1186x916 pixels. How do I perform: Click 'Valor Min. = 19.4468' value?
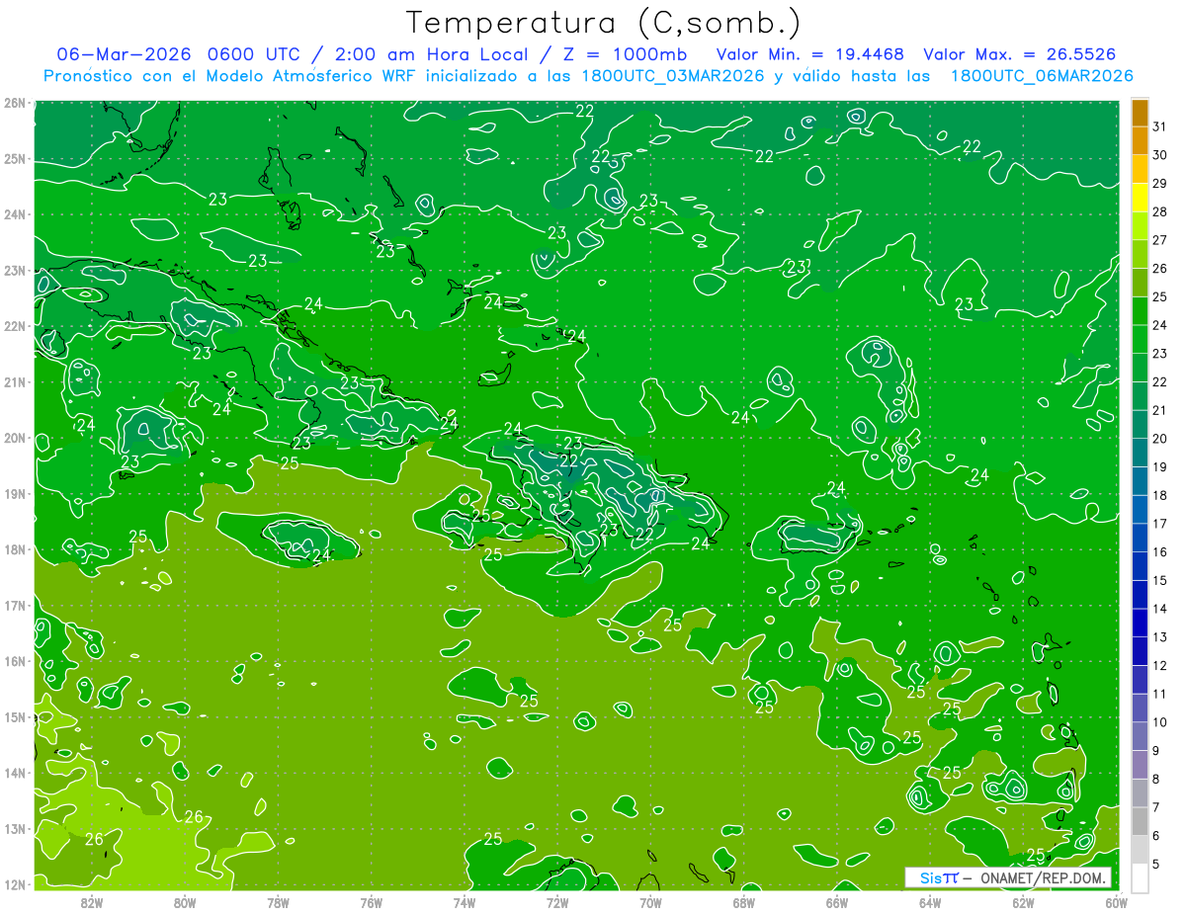pos(810,53)
